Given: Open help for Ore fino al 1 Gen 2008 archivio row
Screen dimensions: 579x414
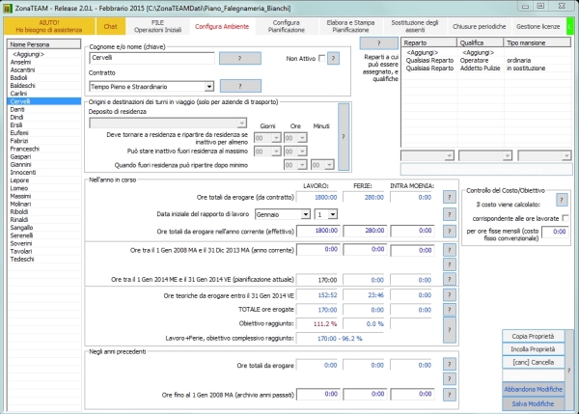Looking at the screenshot, I should tap(450, 395).
